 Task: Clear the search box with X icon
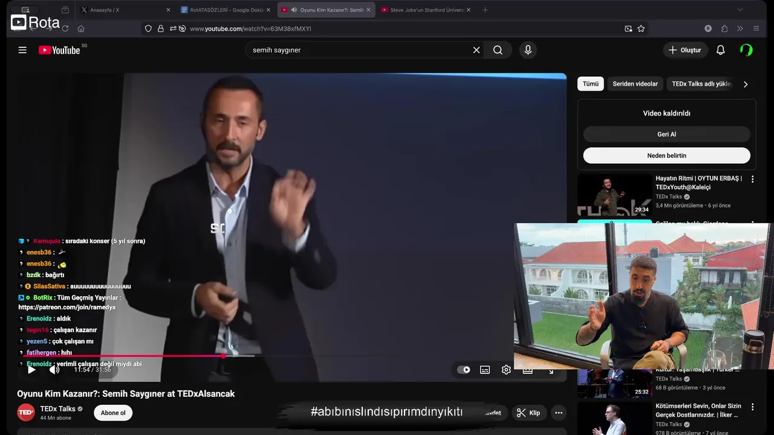476,50
